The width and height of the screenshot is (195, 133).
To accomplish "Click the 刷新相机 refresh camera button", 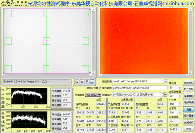I will coord(189,83).
